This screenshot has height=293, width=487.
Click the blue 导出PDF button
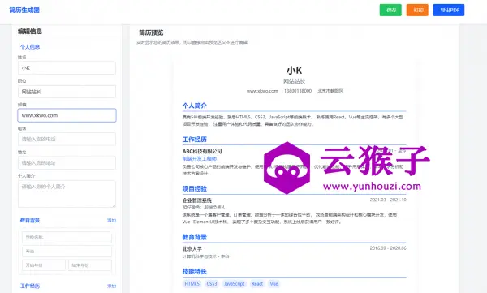click(x=449, y=10)
